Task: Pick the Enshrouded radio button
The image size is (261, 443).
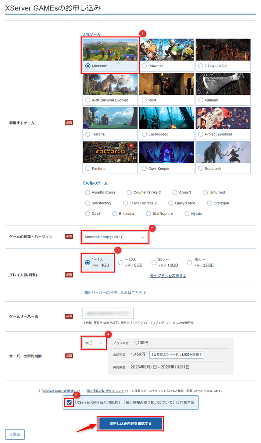Action: tap(144, 134)
